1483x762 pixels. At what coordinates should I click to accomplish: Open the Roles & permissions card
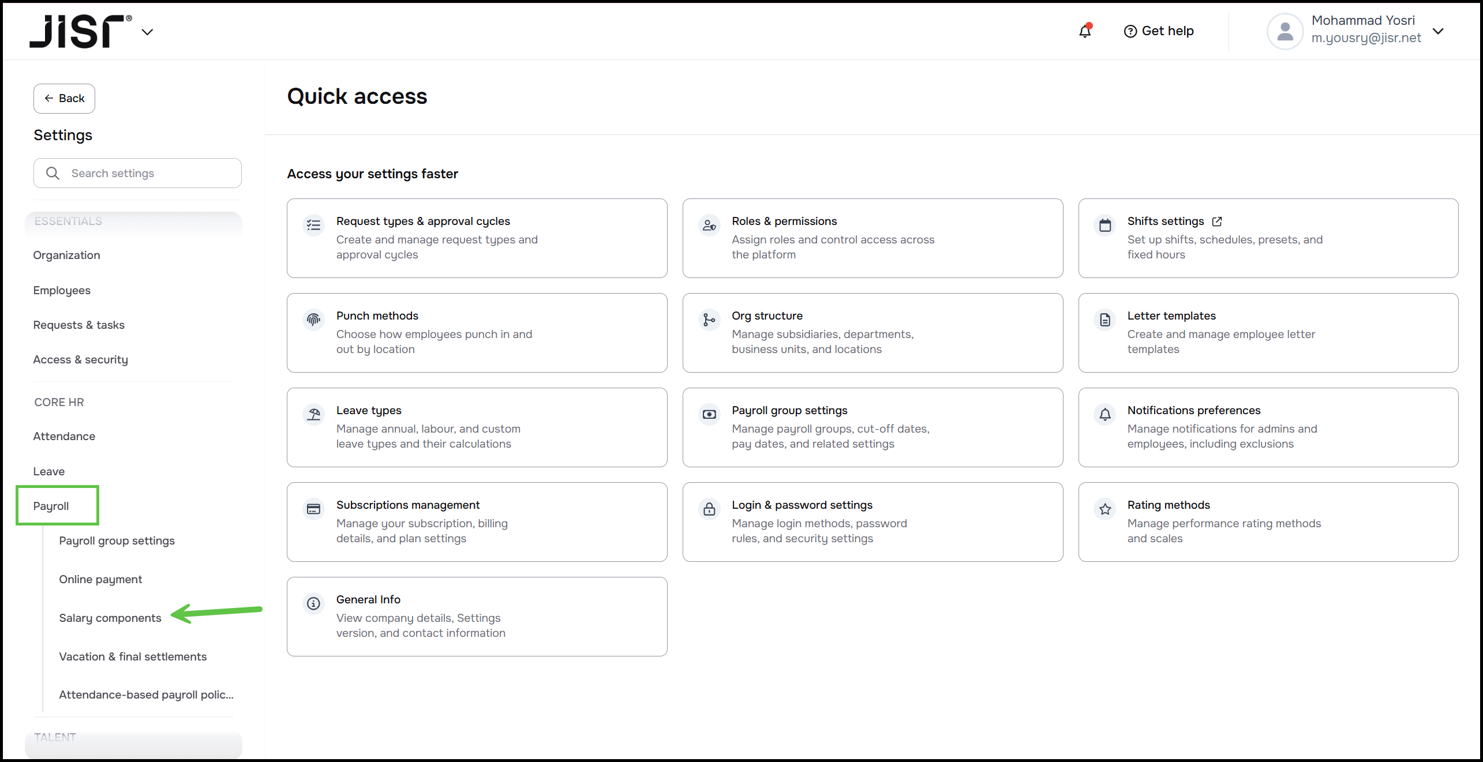pos(872,238)
